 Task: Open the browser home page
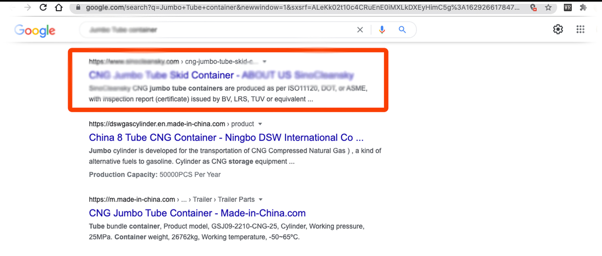coord(59,7)
